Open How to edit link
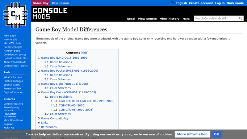The height and width of the screenshot is (139, 247). click(10, 40)
